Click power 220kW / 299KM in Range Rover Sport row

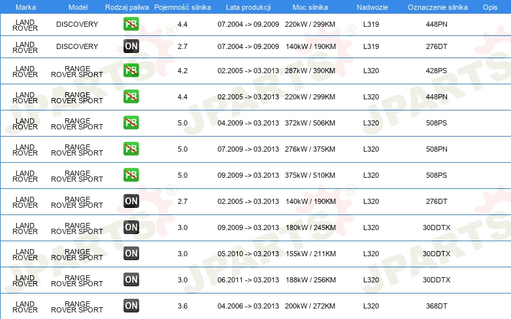310,97
